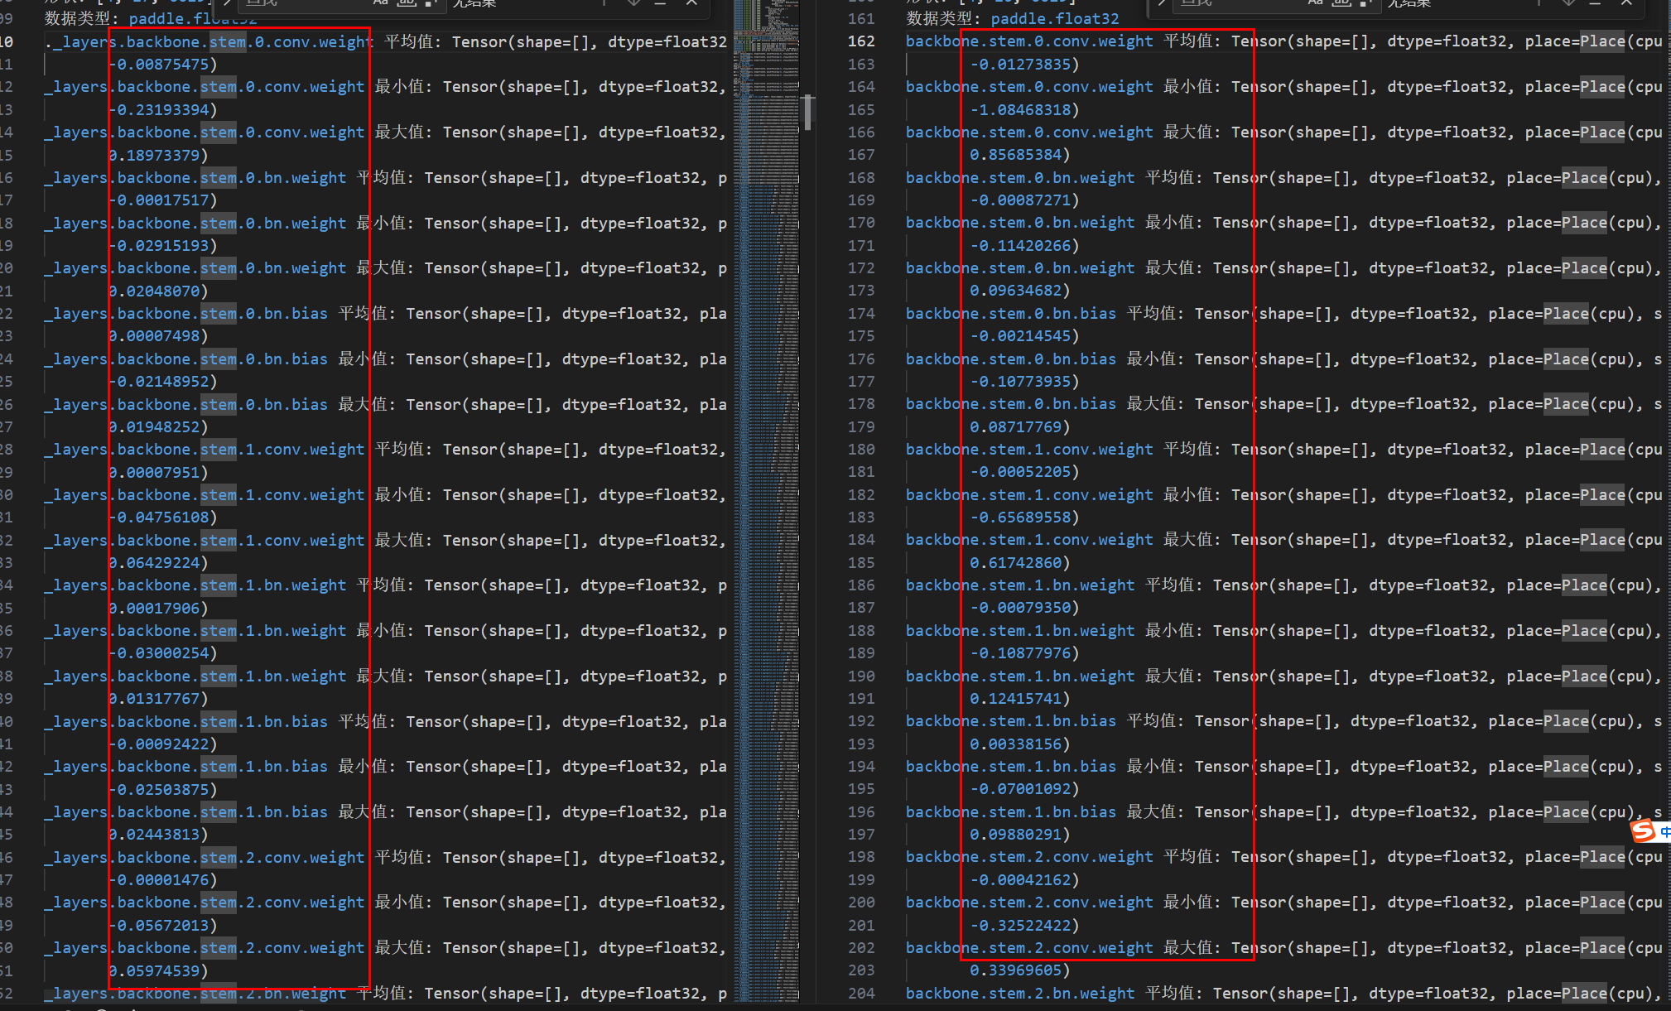
Task: Expand replace row in left find widget
Action: pyautogui.click(x=226, y=2)
